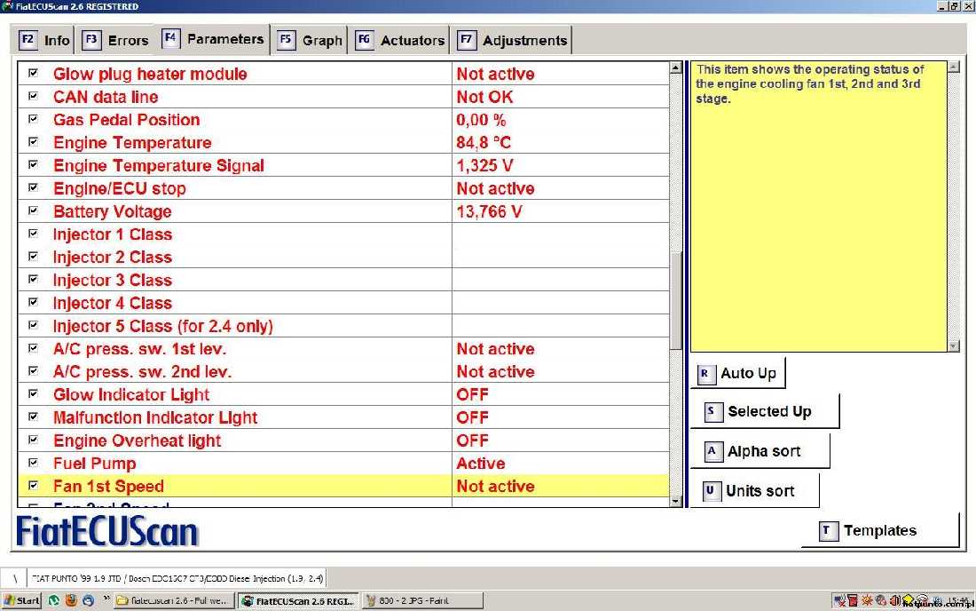Screen dimensions: 976x611
Task: Apply Alpha sort to the parameters
Action: click(x=760, y=451)
